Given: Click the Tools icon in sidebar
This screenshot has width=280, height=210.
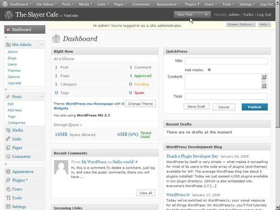Looking at the screenshot, I should 8,198.
